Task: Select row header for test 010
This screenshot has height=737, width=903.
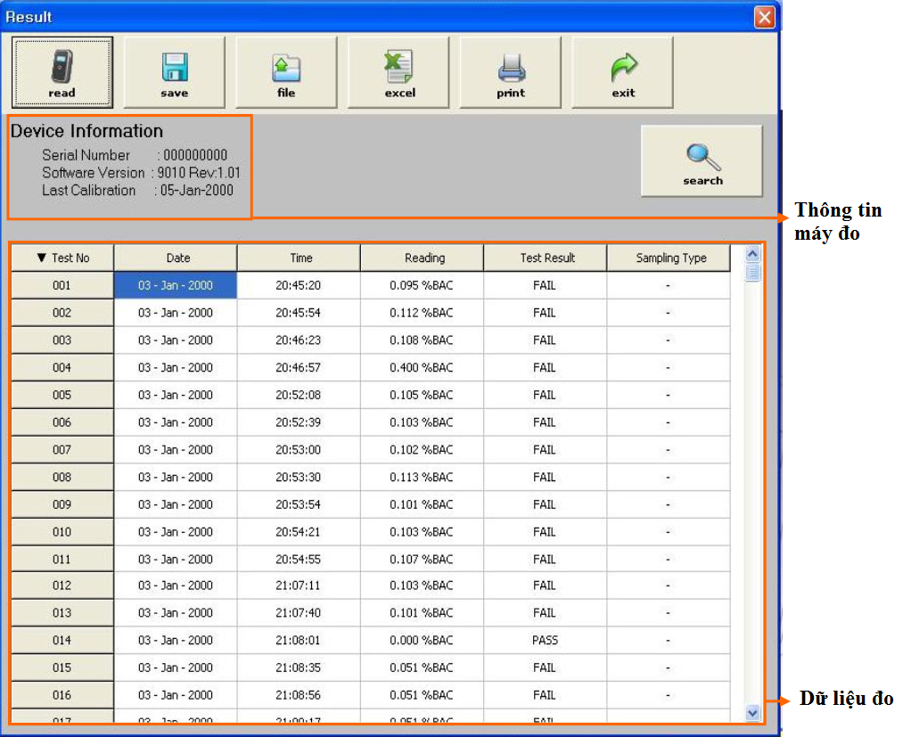Action: 62,532
